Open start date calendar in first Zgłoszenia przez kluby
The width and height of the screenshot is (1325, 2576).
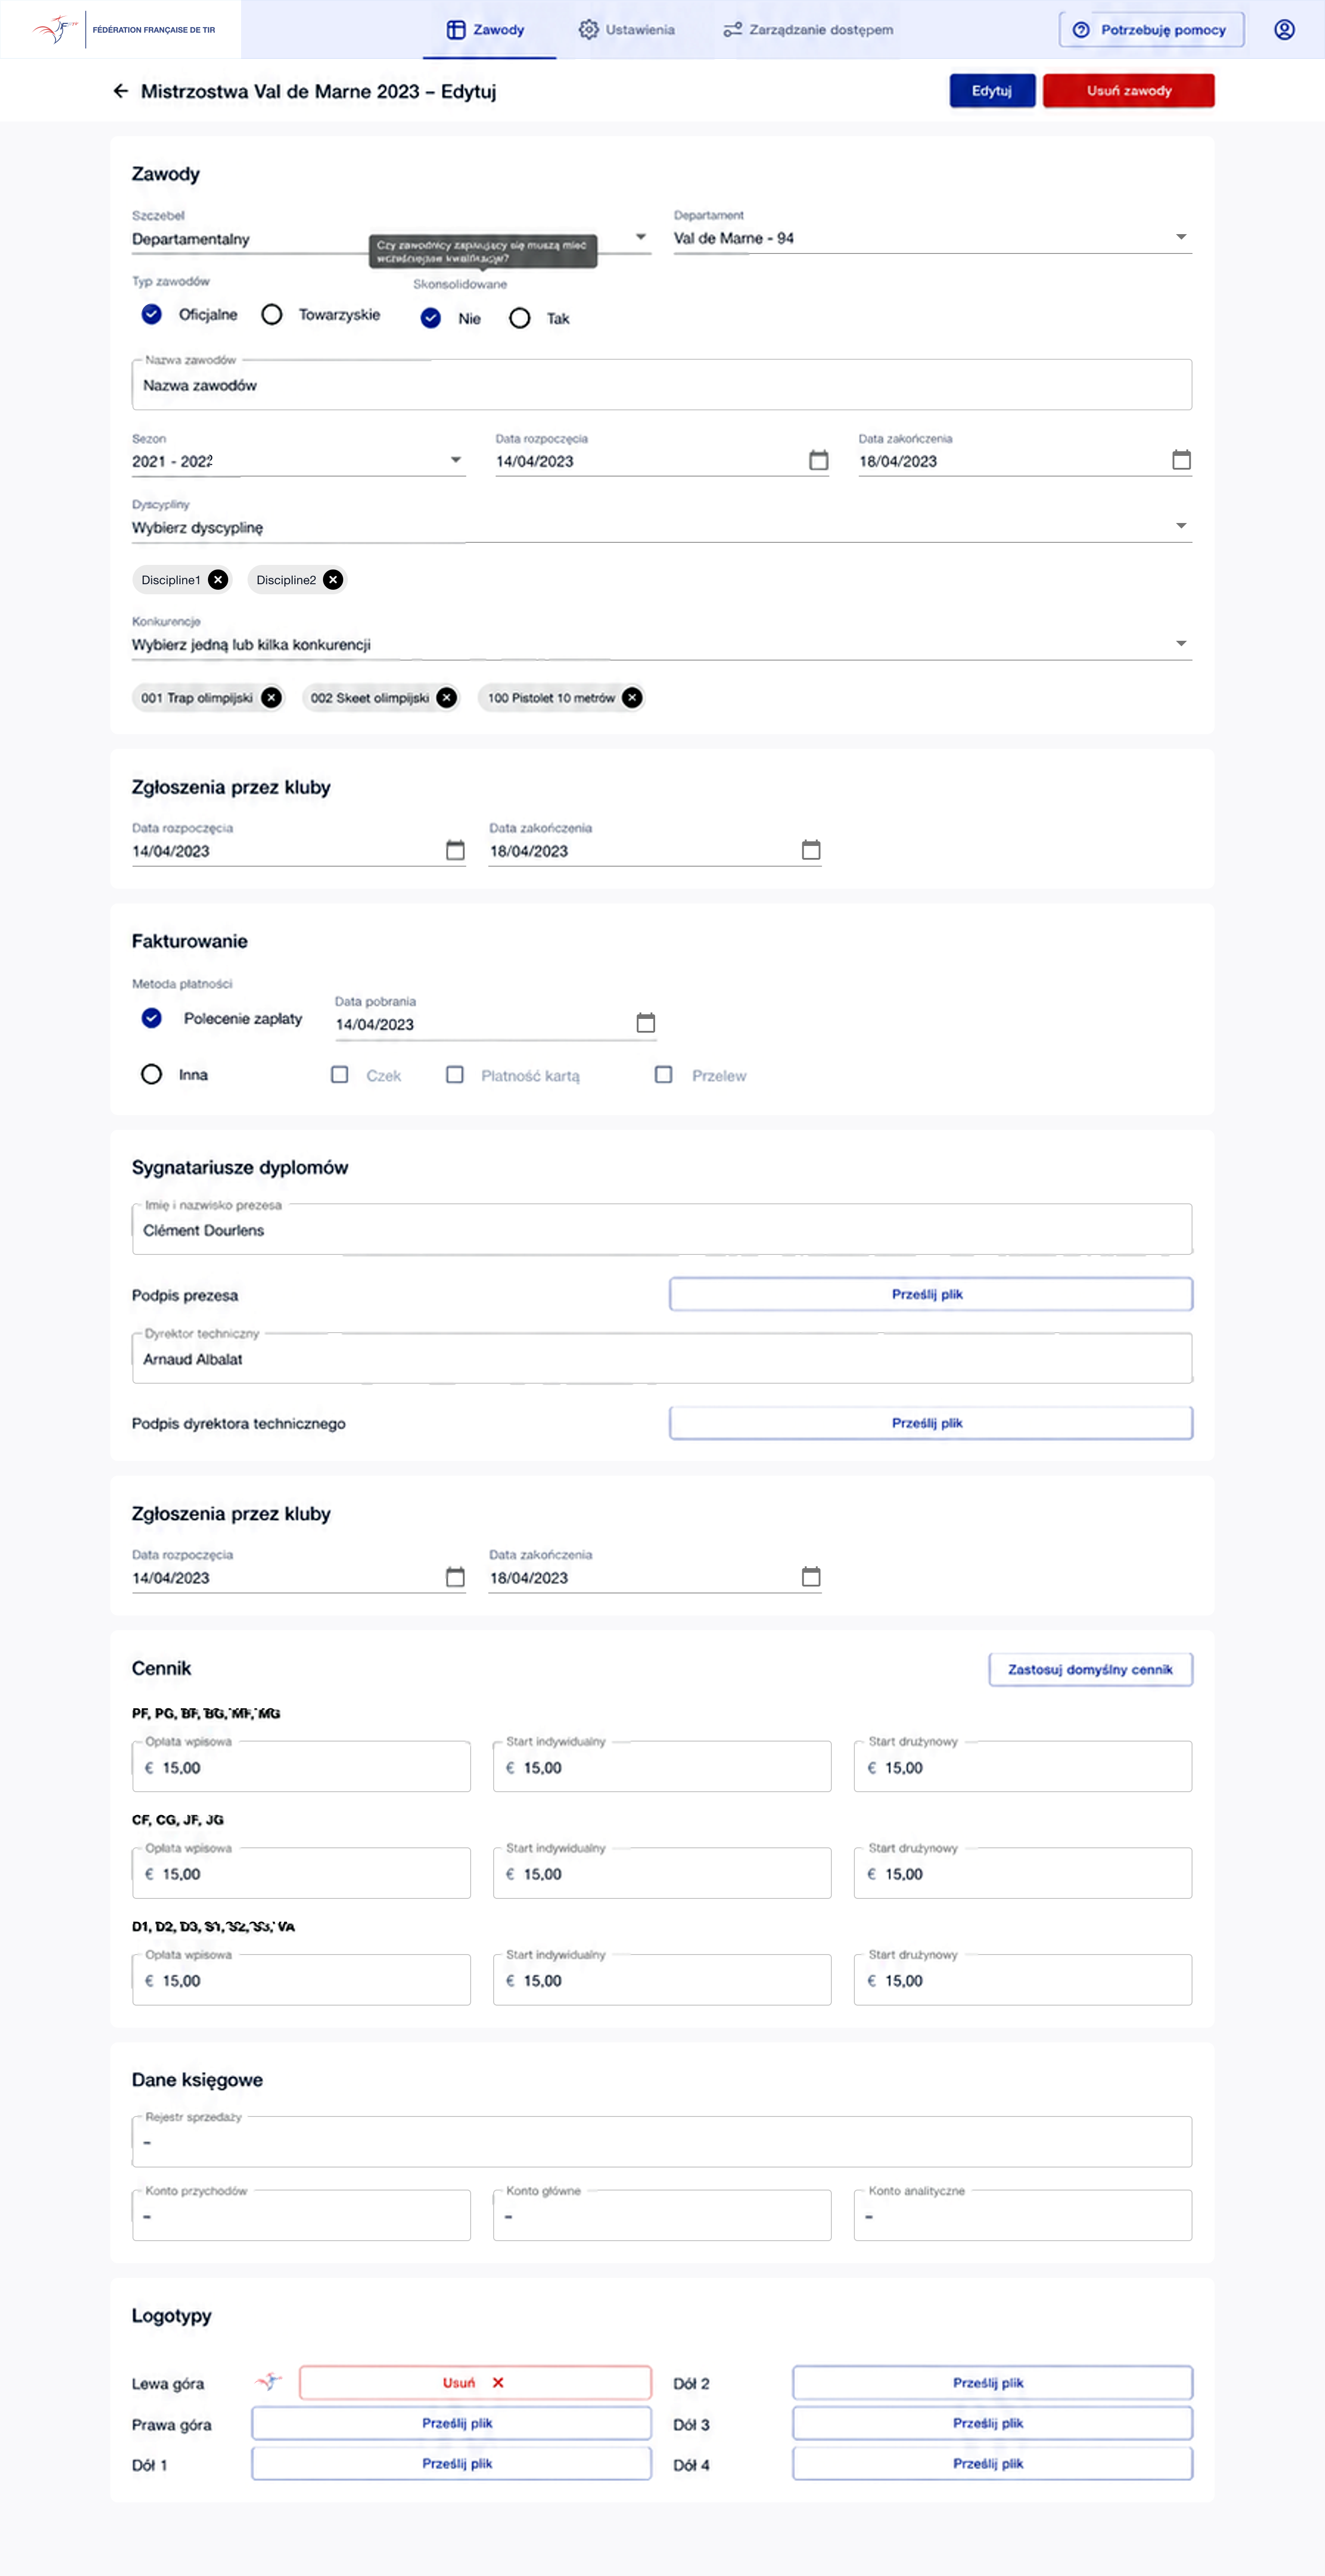coord(455,850)
